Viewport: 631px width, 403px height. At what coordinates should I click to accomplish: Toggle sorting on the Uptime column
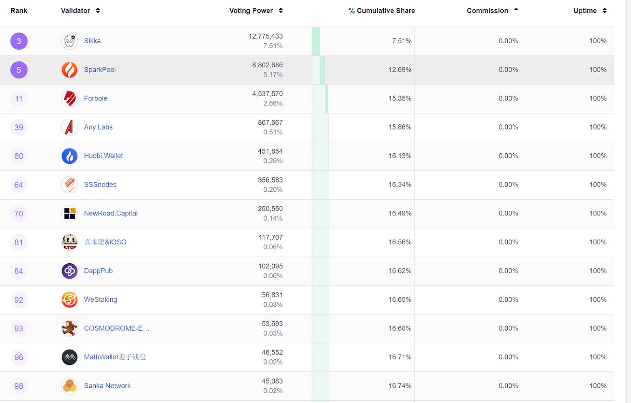coord(605,10)
